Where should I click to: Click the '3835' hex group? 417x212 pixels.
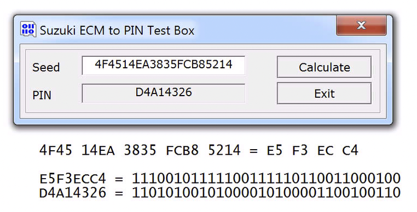pyautogui.click(x=140, y=150)
